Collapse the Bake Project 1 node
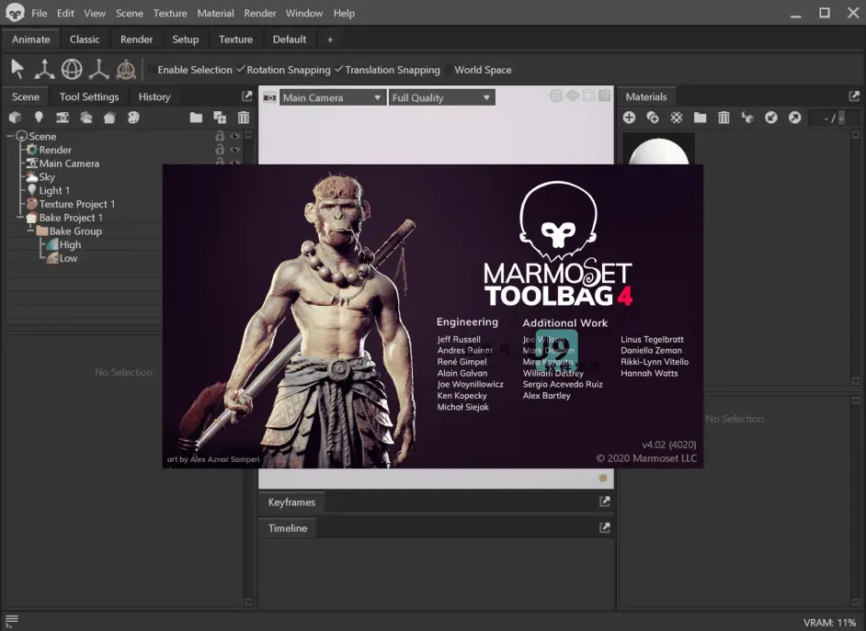 click(x=20, y=218)
